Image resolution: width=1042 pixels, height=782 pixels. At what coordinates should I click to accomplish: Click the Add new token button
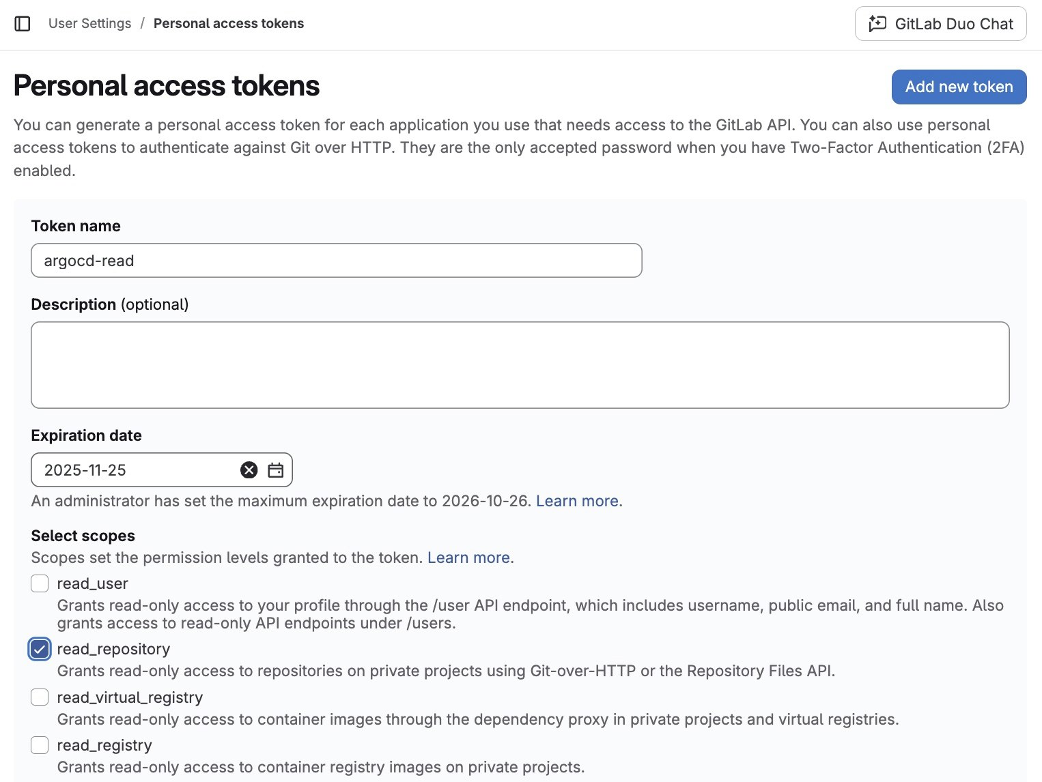coord(959,87)
